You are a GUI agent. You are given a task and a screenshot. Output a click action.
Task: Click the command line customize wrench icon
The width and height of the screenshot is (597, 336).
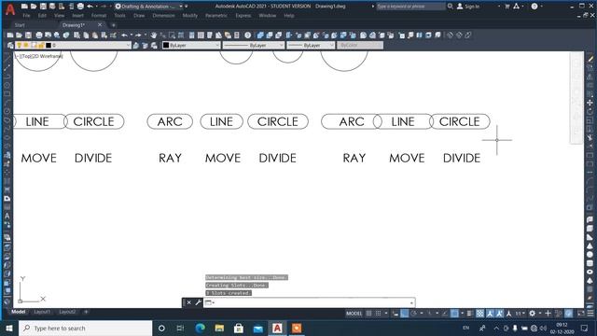[x=198, y=302]
